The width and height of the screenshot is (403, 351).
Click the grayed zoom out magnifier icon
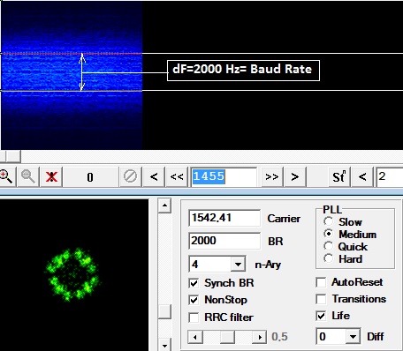pos(28,177)
